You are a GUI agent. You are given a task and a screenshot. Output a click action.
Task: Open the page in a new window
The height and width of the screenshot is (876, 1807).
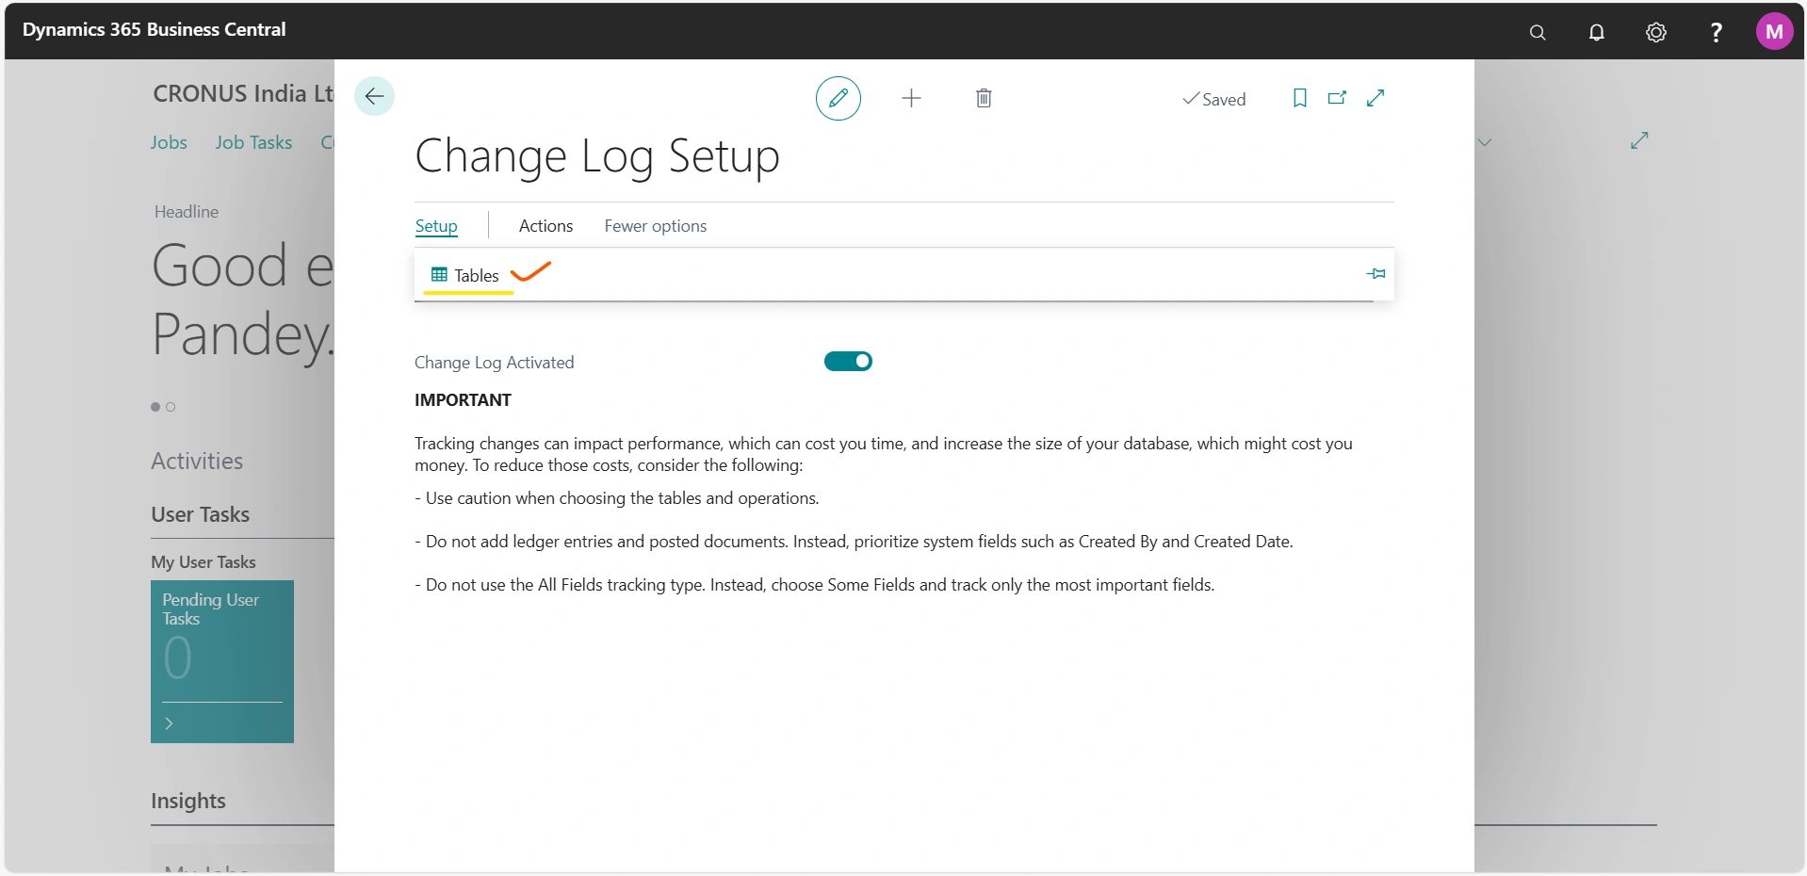[x=1336, y=98]
